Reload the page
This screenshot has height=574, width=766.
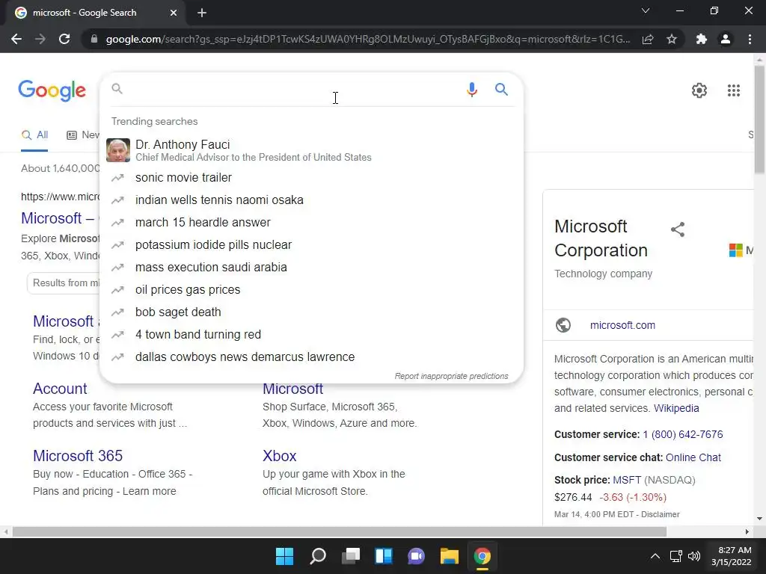(64, 39)
